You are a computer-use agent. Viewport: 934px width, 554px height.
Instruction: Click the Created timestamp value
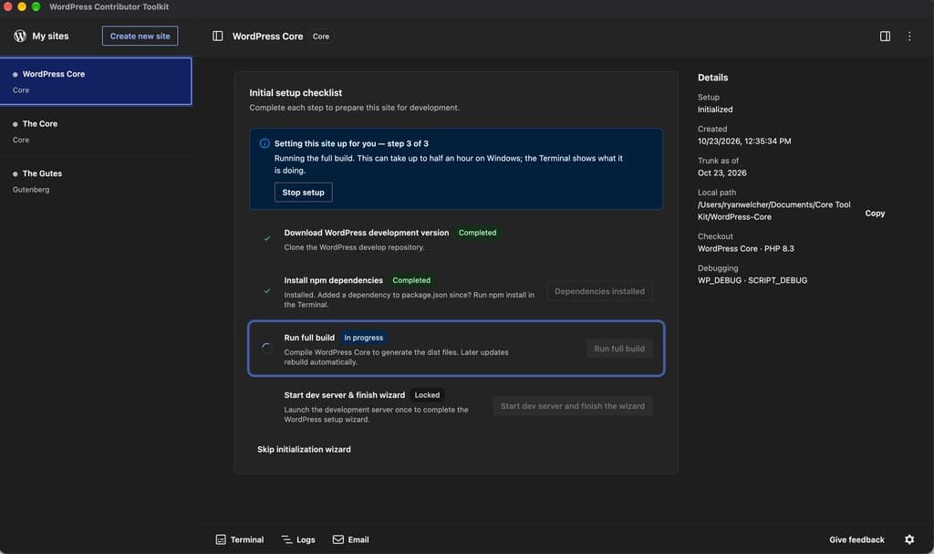point(744,141)
